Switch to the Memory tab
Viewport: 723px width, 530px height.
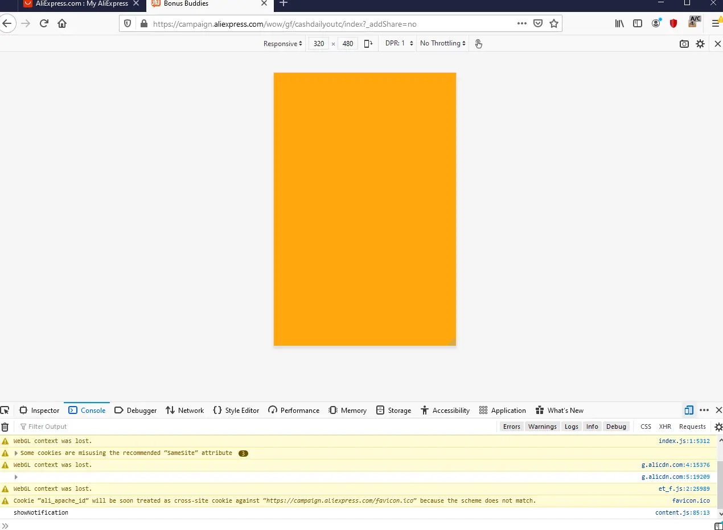point(347,410)
